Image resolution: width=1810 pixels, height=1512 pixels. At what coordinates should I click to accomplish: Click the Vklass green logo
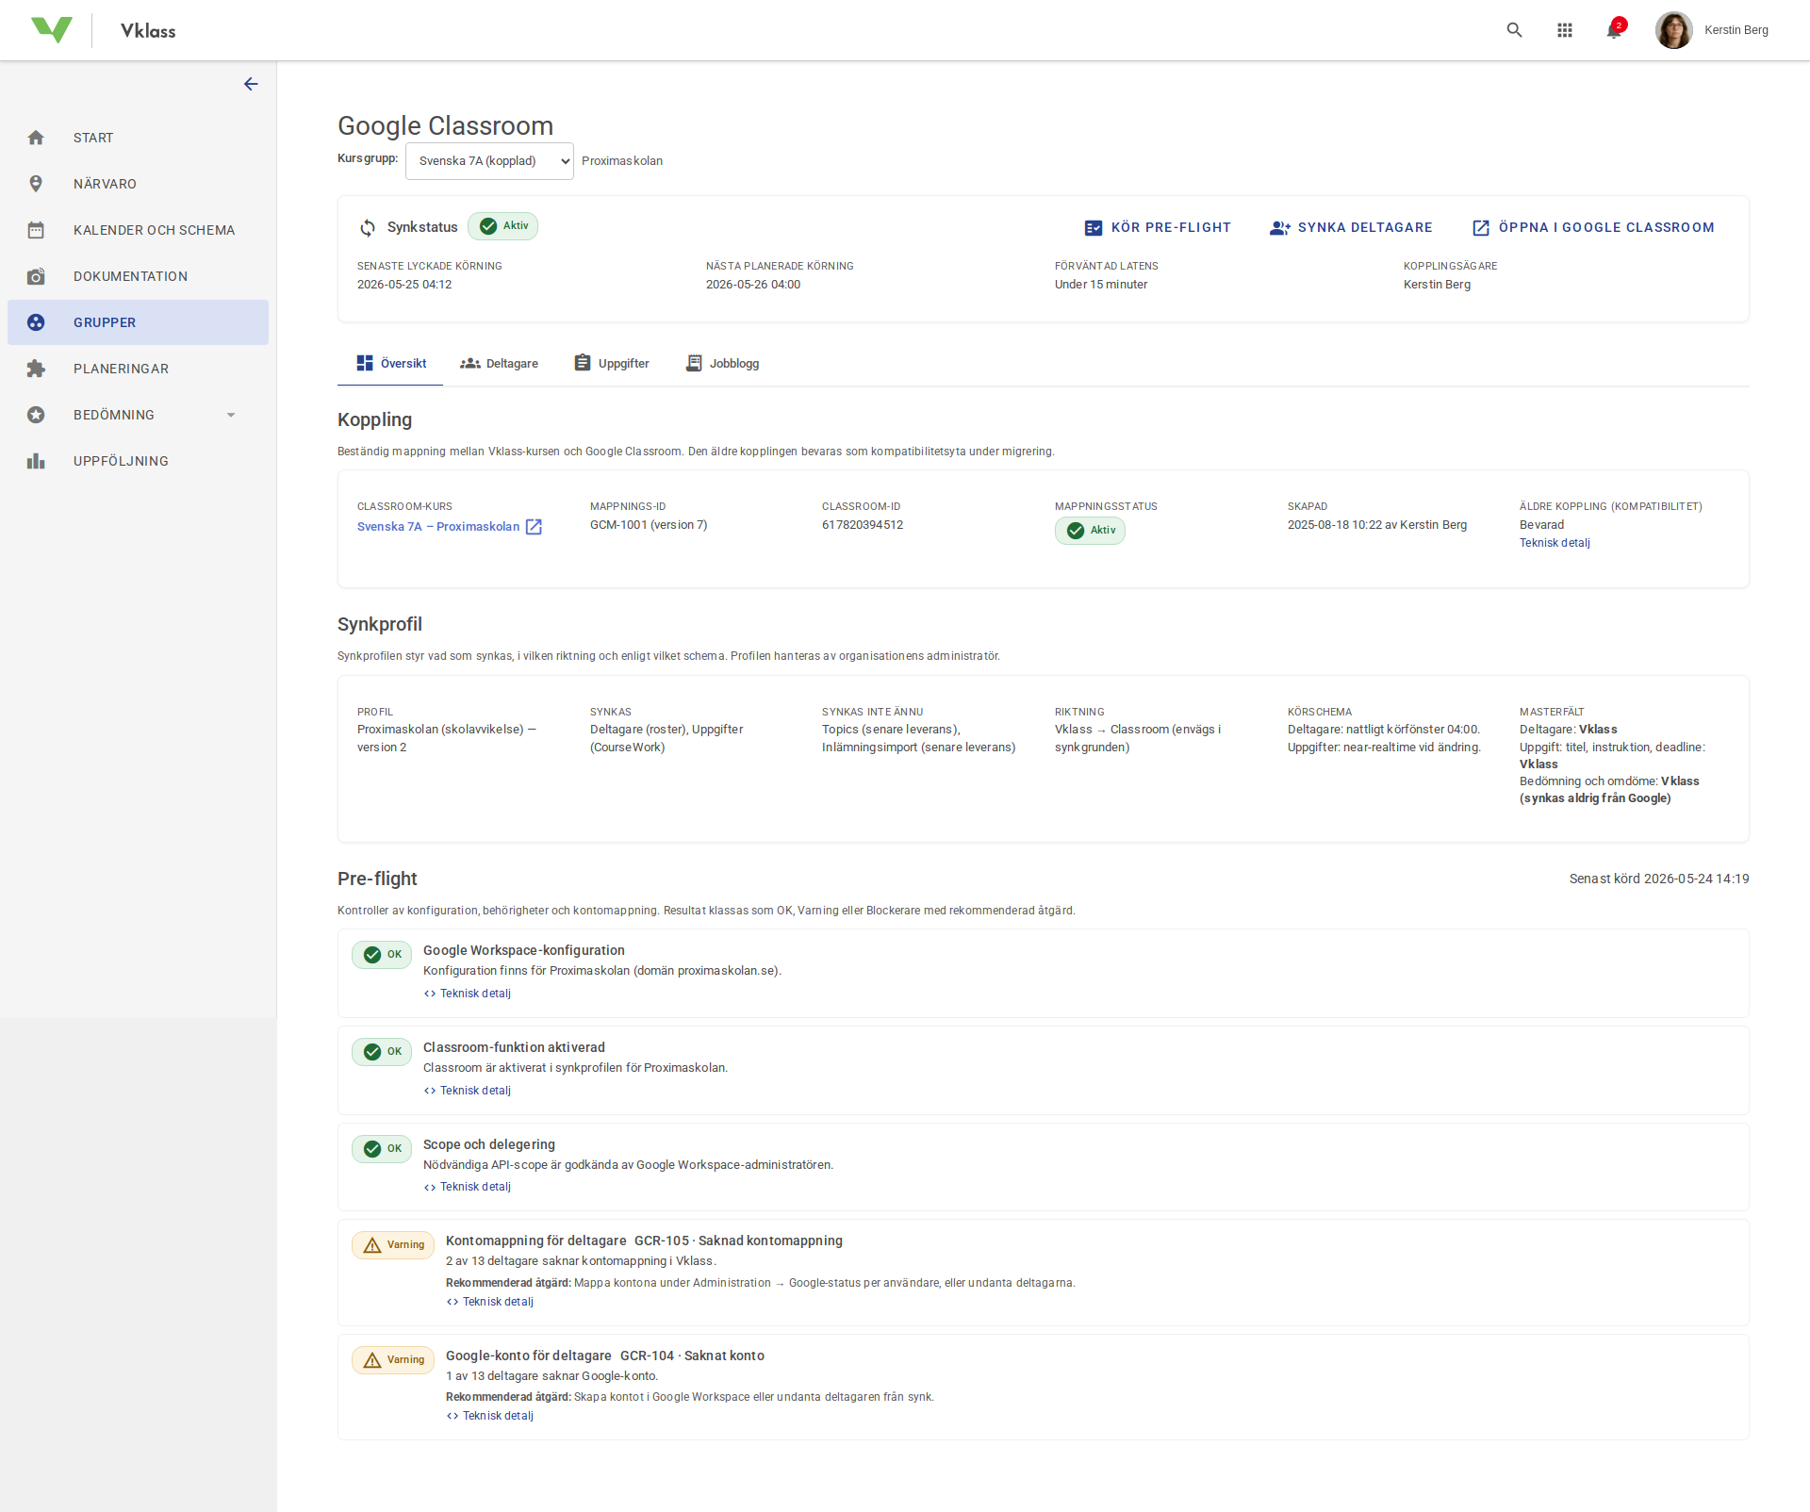point(52,30)
